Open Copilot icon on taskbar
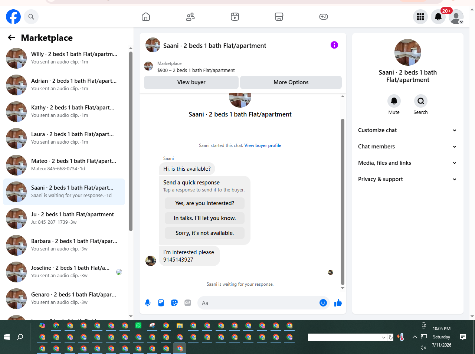The height and width of the screenshot is (354, 475). click(42, 326)
